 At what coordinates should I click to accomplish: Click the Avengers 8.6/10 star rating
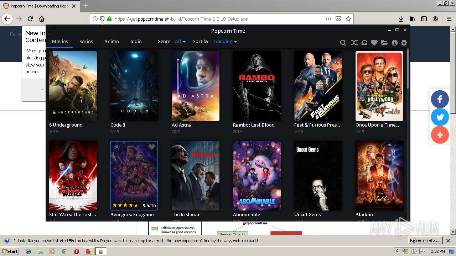(x=134, y=206)
